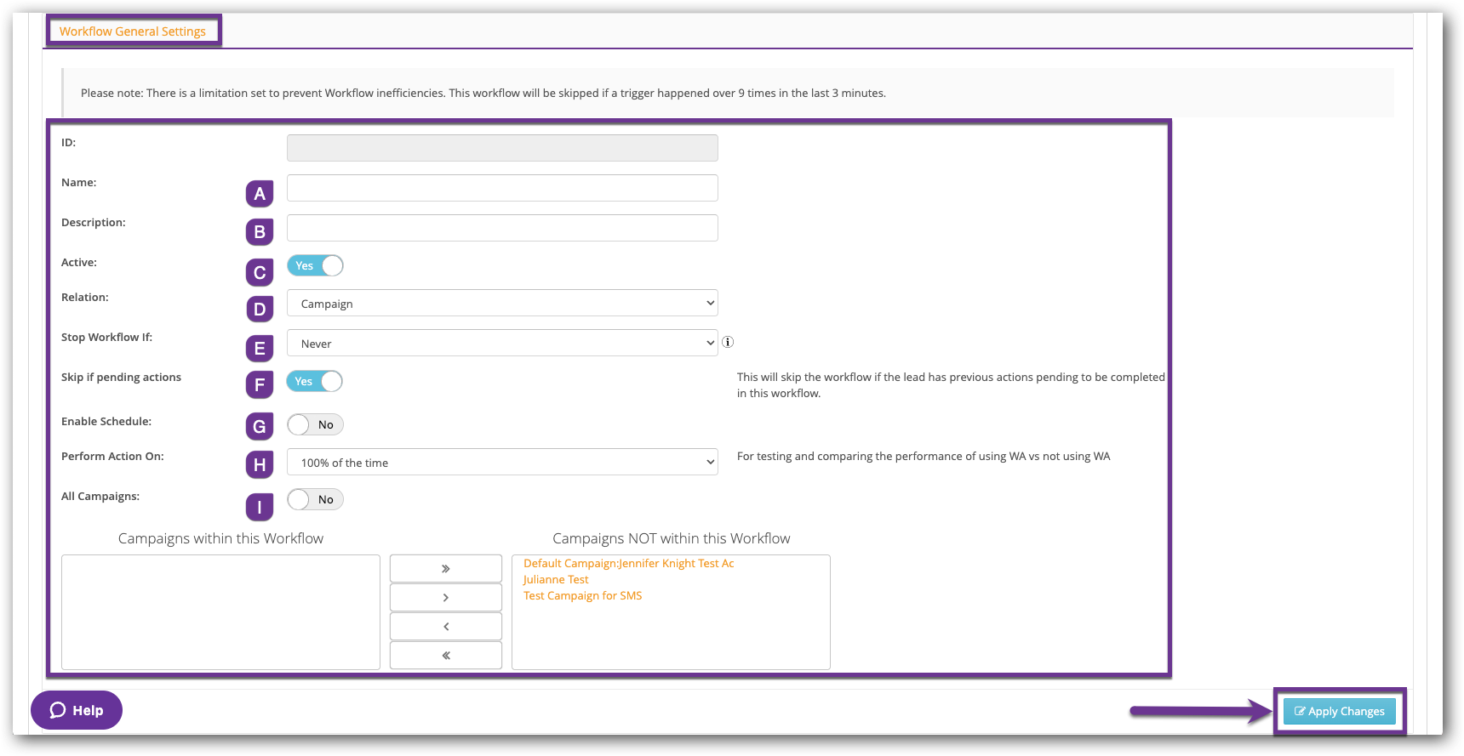1464x756 pixels.
Task: Enable the All Campaigns toggle
Action: (315, 499)
